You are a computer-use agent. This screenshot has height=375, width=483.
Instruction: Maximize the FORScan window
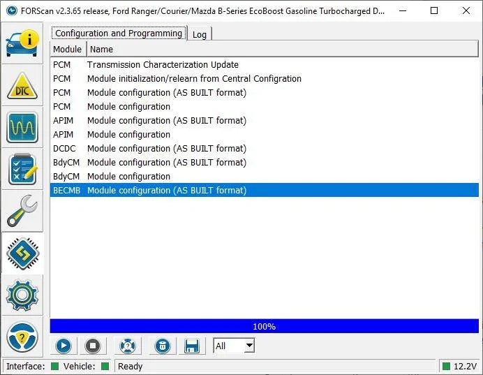click(x=434, y=10)
